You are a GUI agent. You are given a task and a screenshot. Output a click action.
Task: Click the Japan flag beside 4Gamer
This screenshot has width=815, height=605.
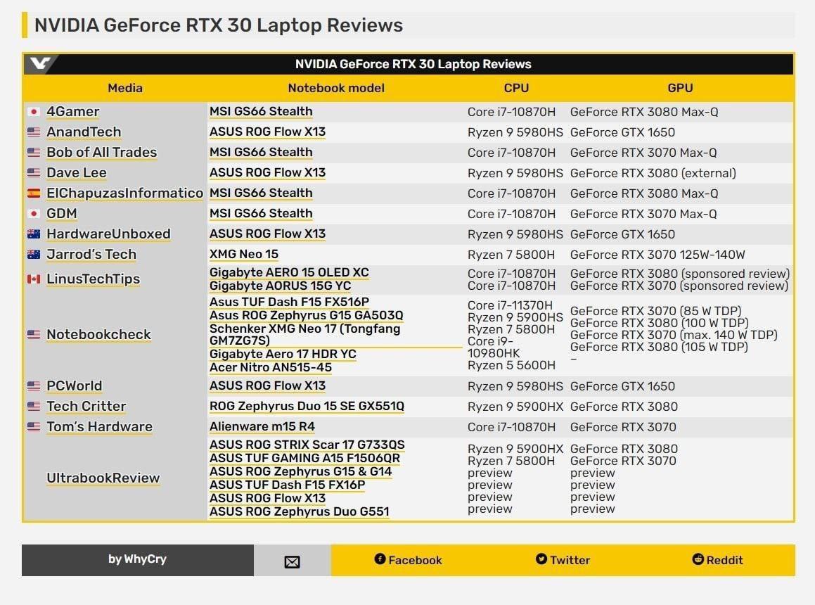coord(34,111)
